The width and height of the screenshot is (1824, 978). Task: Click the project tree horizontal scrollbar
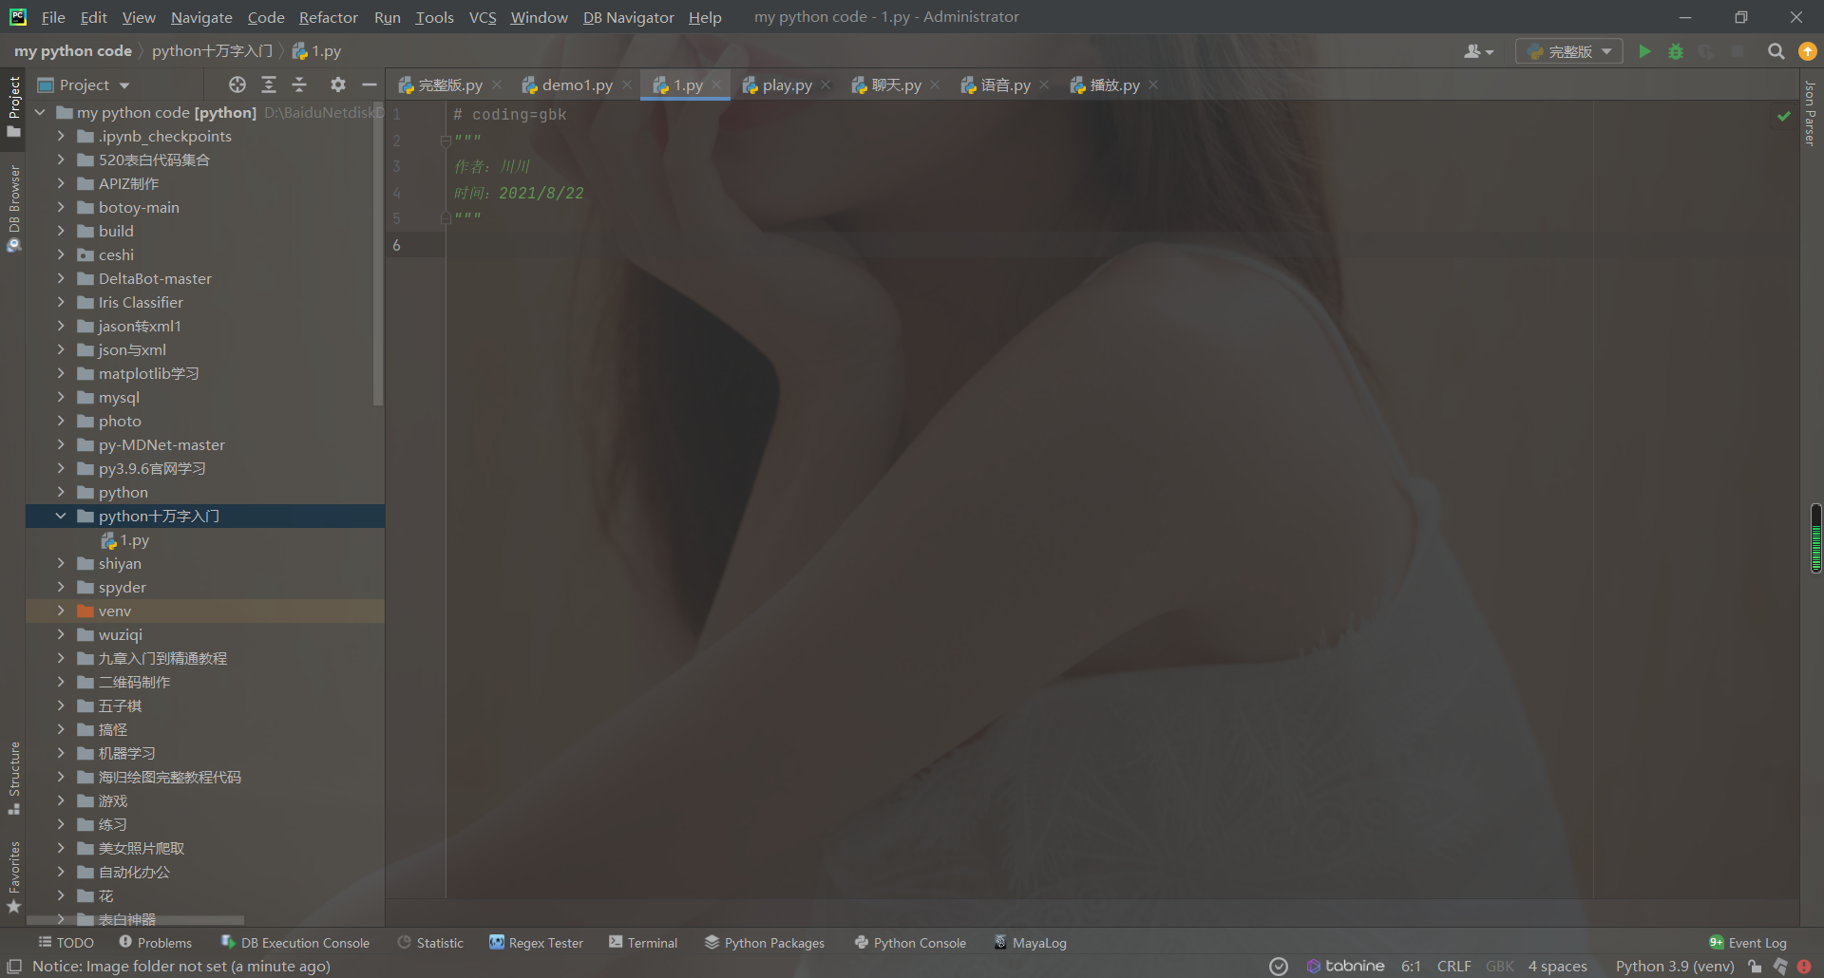coord(135,920)
